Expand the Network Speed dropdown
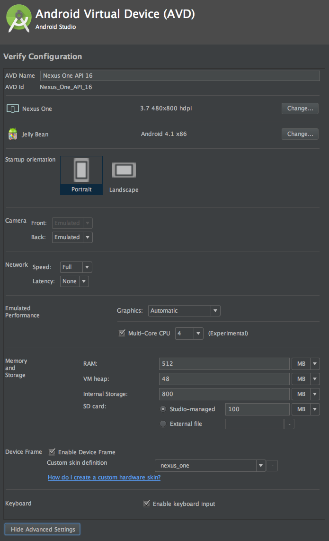The width and height of the screenshot is (329, 541). [x=76, y=267]
